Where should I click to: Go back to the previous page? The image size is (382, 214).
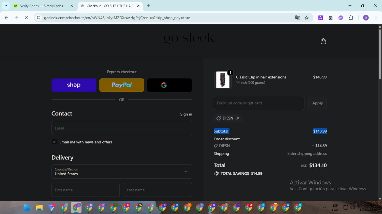(x=6, y=18)
